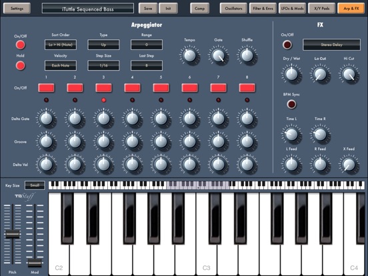Open the Last Step dropdown
Image resolution: width=368 pixels, height=276 pixels.
(147, 65)
